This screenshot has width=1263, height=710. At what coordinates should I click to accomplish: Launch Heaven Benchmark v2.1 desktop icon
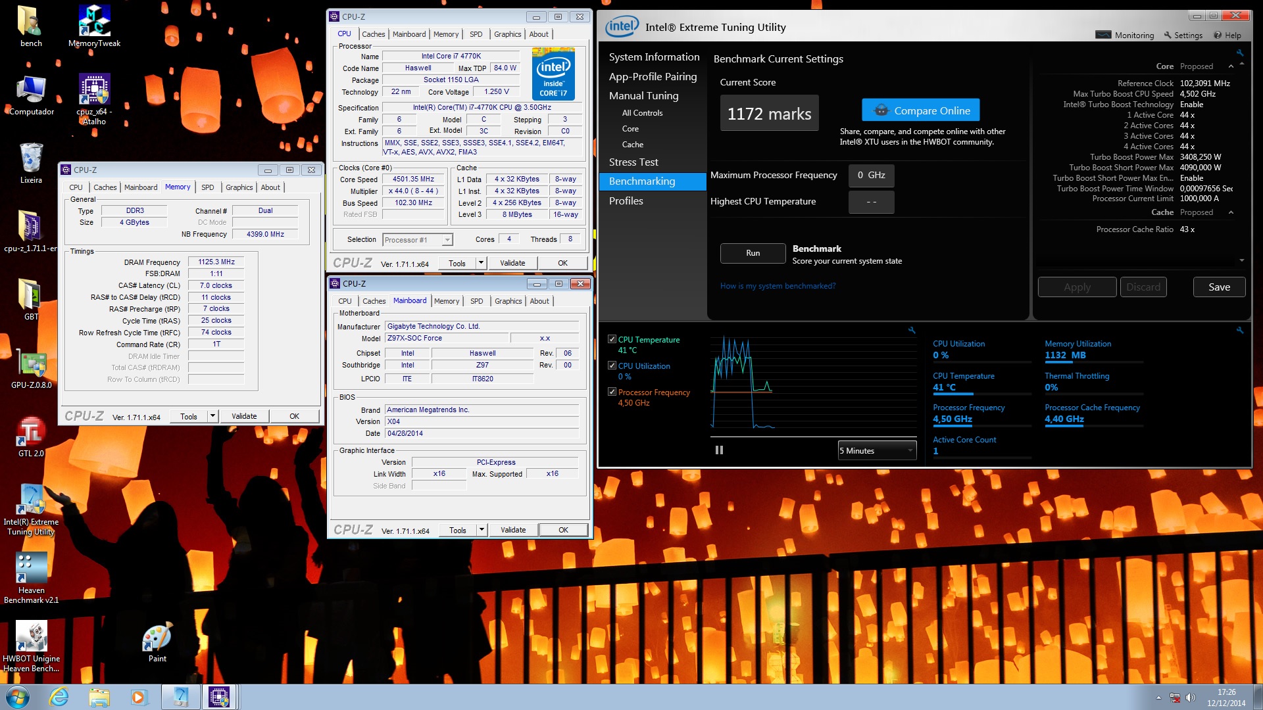coord(31,579)
